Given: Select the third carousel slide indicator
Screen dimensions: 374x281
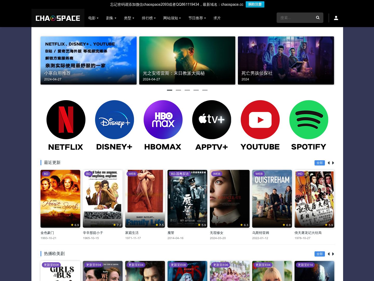Looking at the screenshot, I should click(187, 90).
